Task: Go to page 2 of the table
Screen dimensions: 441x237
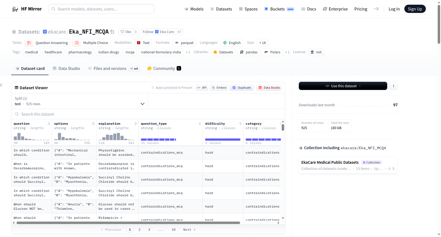Action: [x=139, y=230]
